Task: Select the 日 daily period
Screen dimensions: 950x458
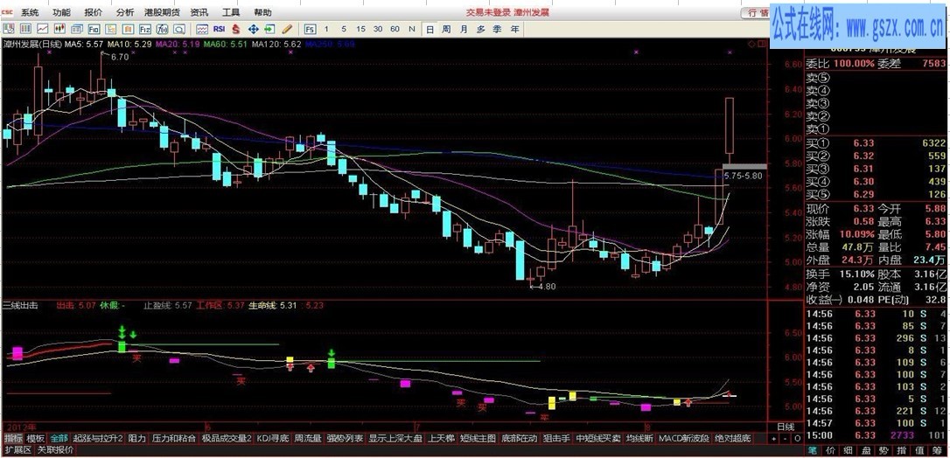Action: pos(429,29)
